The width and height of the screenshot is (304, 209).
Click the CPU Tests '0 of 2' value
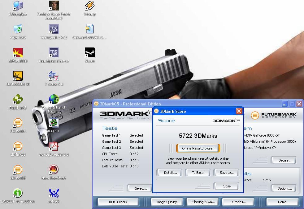(134, 154)
